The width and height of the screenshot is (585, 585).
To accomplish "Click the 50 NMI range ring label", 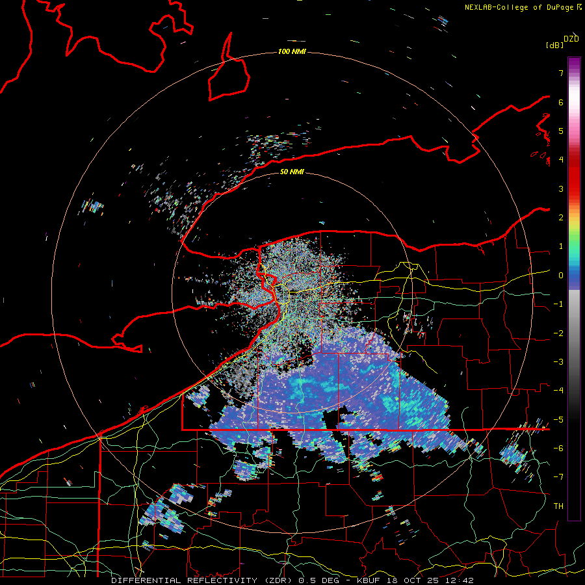I will tap(292, 172).
